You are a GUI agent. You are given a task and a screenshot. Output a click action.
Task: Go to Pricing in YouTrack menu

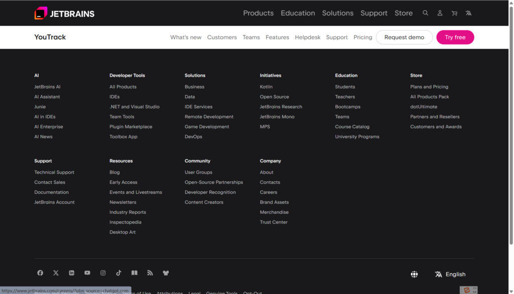point(362,37)
